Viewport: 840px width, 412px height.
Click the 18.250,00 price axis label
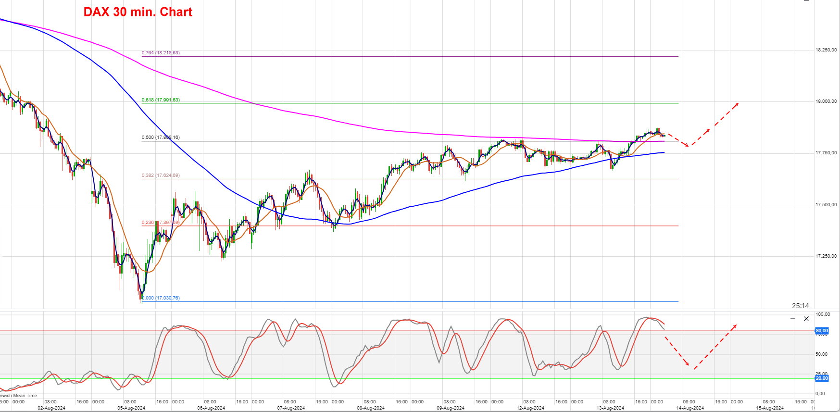click(826, 50)
